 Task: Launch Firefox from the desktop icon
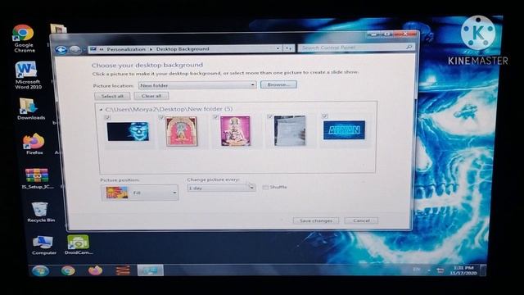pyautogui.click(x=34, y=144)
